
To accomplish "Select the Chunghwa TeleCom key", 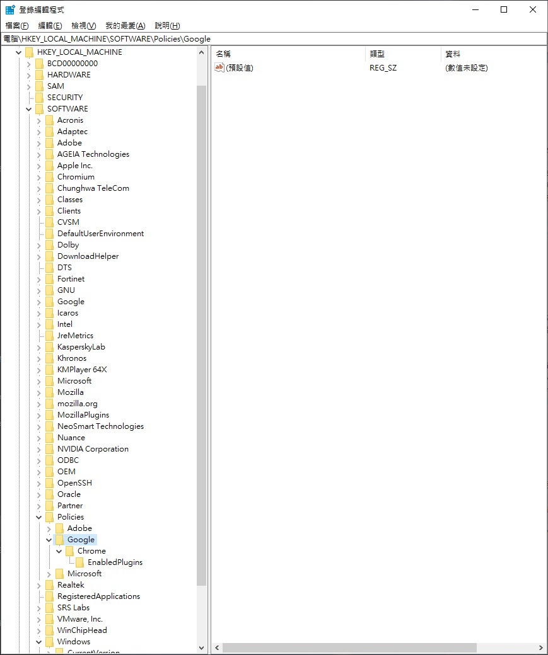I will pyautogui.click(x=93, y=188).
